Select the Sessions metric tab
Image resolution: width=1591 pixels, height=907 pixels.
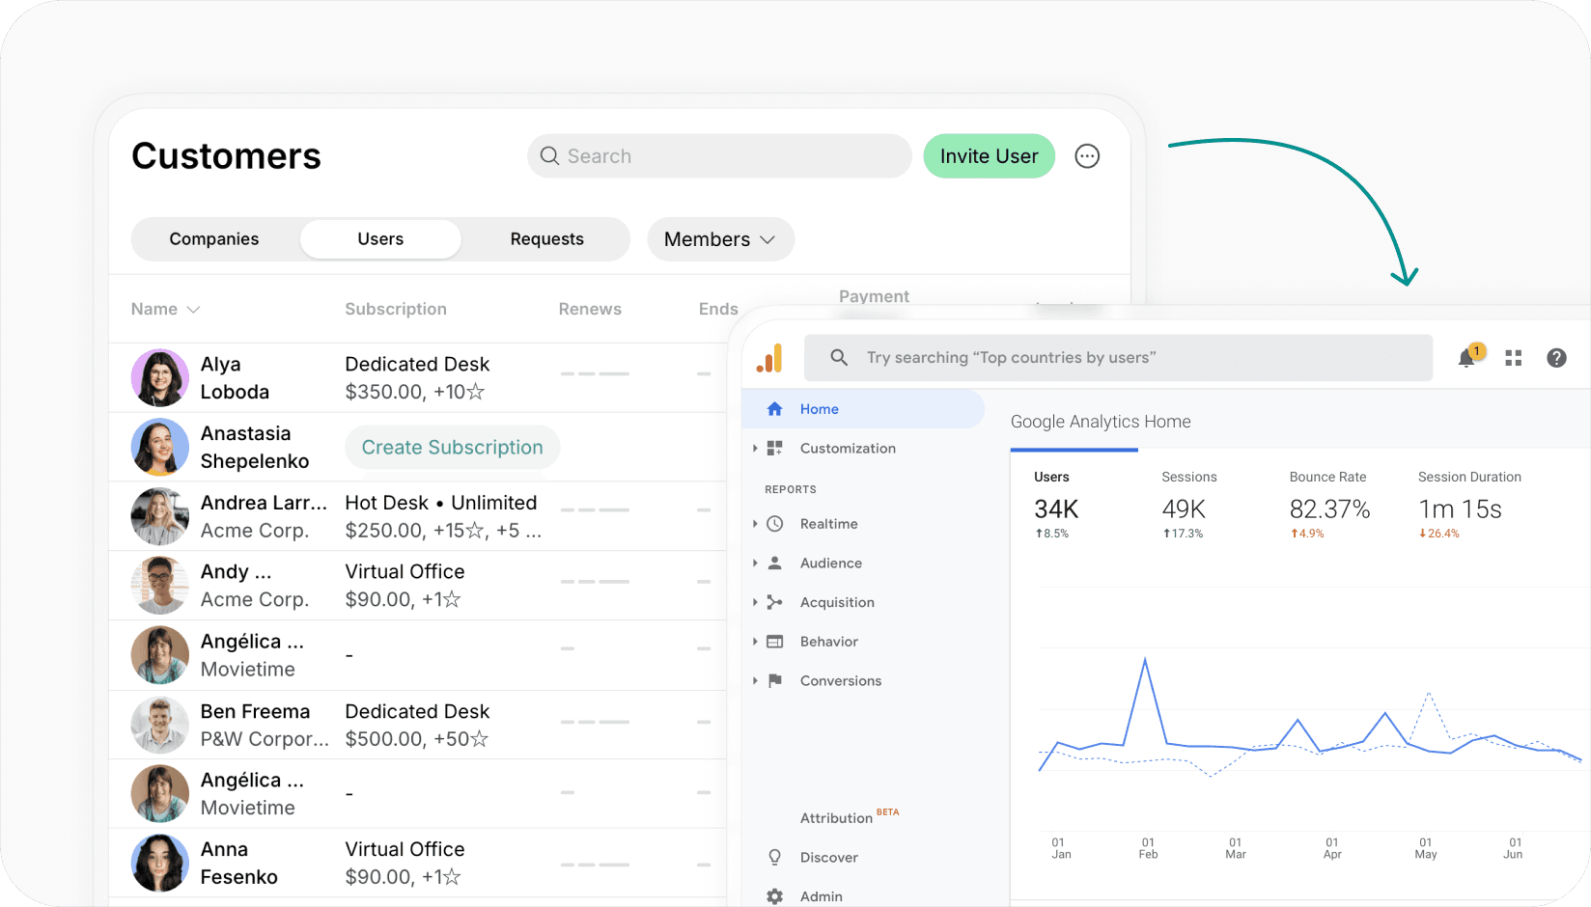1189,504
